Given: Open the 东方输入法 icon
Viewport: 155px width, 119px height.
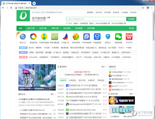Looking at the screenshot, I should pos(65,36).
